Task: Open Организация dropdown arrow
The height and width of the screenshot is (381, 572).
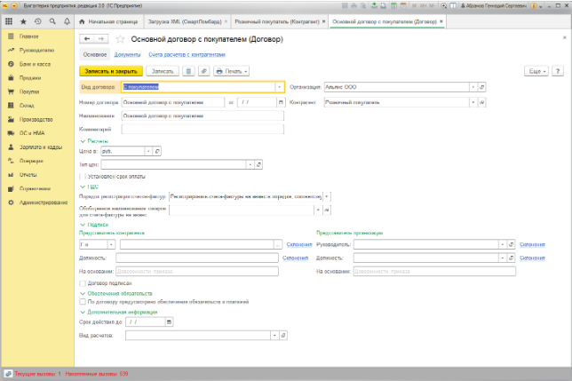Action: point(473,87)
